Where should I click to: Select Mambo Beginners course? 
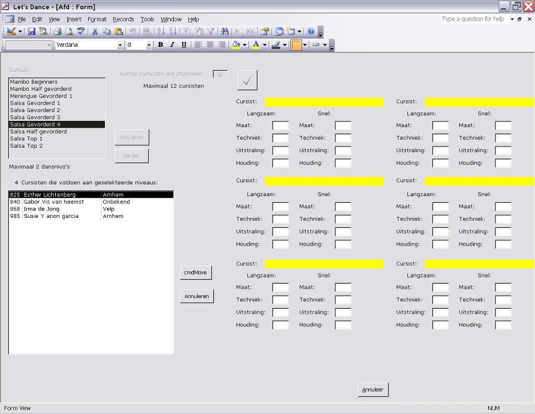pyautogui.click(x=57, y=82)
